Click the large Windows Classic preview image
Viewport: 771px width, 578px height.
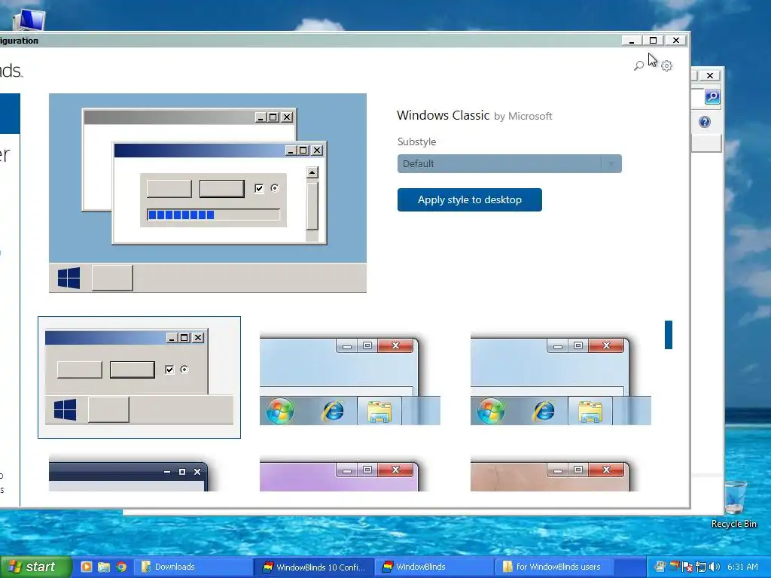[x=208, y=193]
